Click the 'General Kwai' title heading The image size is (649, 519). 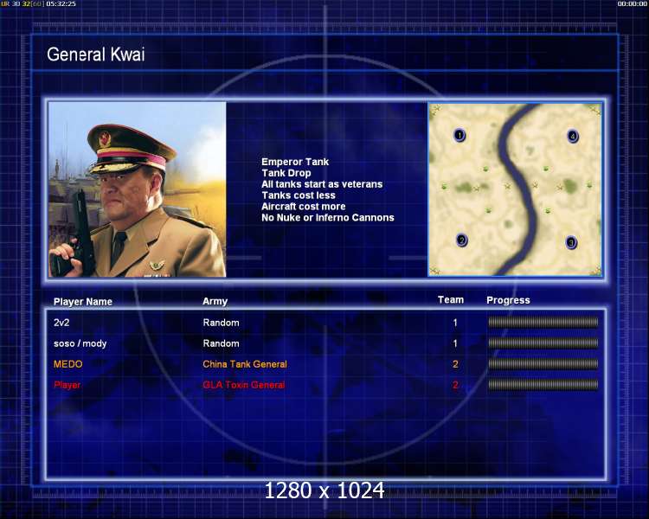coord(95,54)
